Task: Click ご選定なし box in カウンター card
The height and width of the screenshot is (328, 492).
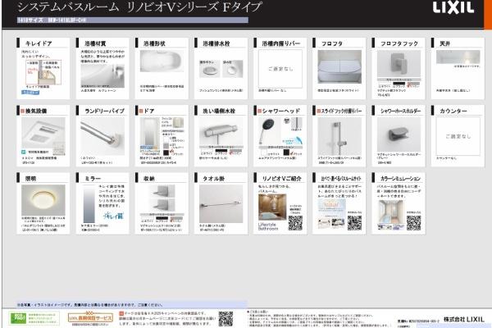Action: (458, 136)
